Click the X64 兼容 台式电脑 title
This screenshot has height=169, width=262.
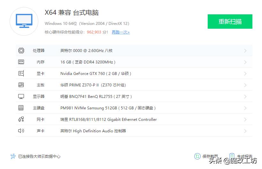[x=72, y=12]
